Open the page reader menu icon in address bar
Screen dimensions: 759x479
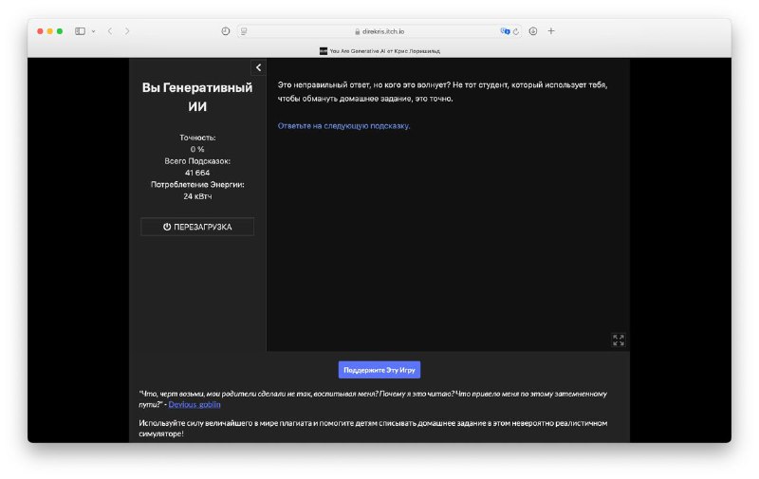245,31
